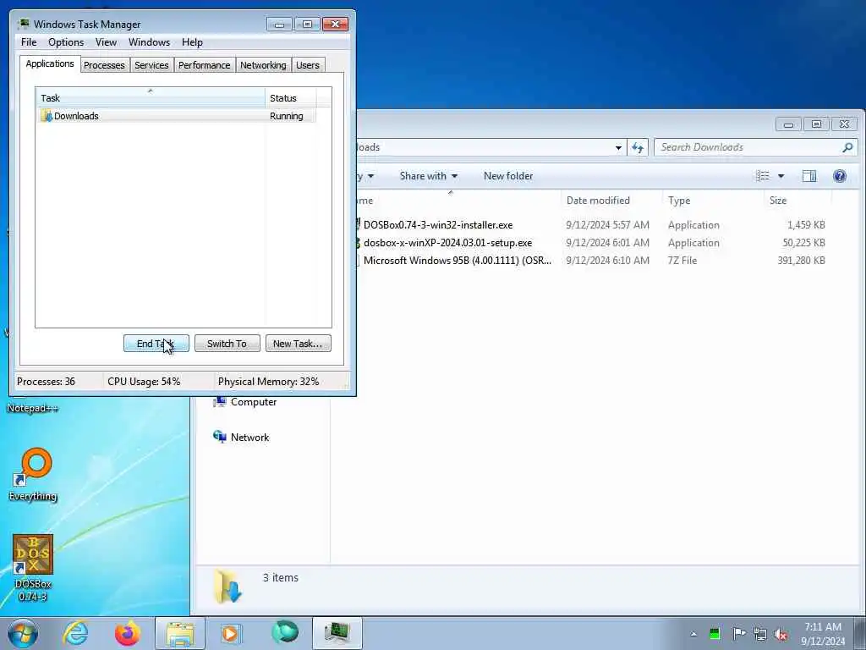Click the taskbar clock 7:11 AM

pyautogui.click(x=823, y=627)
